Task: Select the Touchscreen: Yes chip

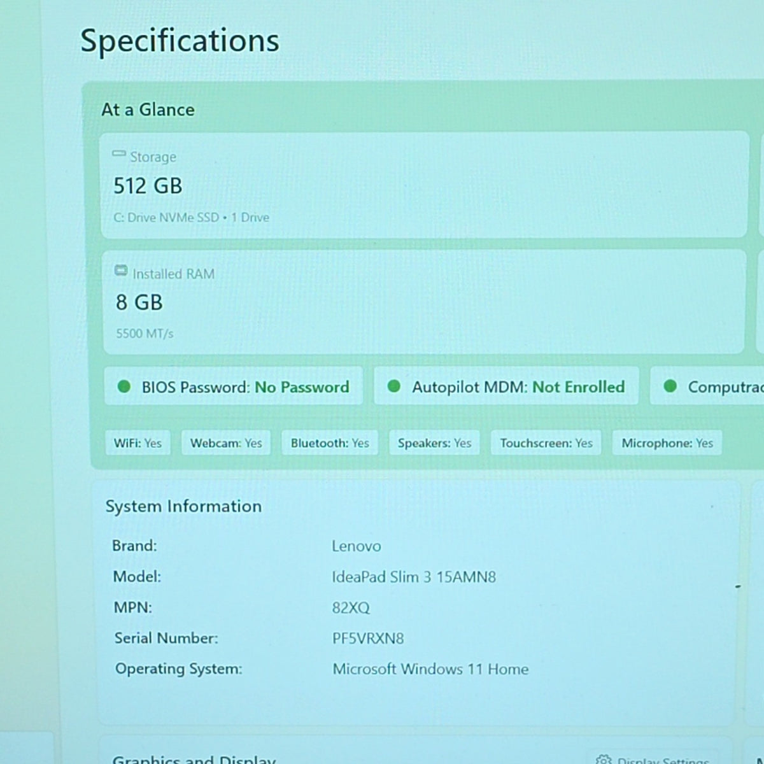Action: 546,443
